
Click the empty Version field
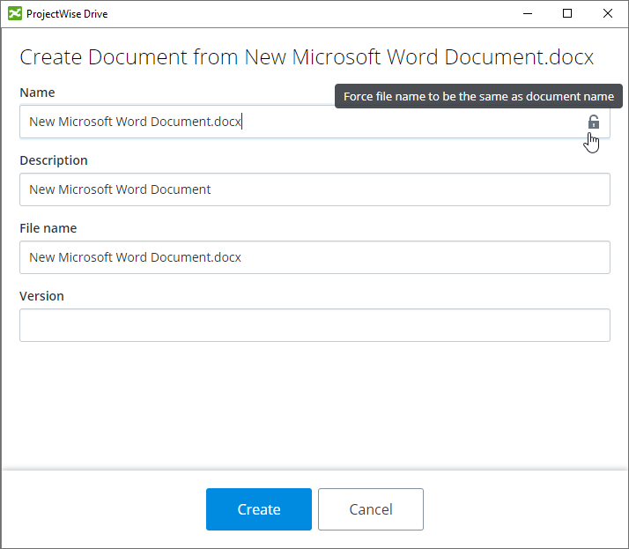314,325
